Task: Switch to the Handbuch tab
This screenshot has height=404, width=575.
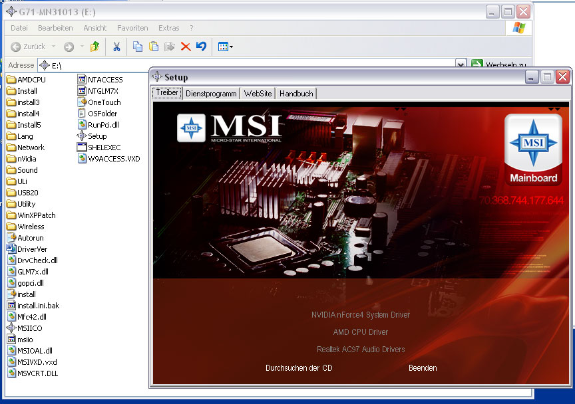Action: [x=296, y=94]
